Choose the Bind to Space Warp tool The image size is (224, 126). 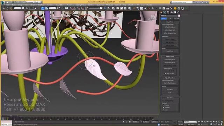(x=11, y=8)
